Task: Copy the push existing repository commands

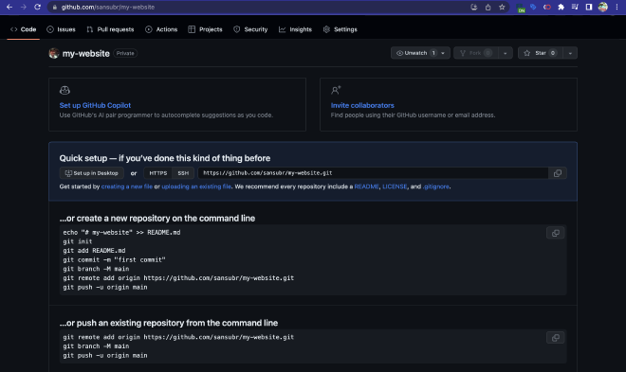Action: point(555,338)
